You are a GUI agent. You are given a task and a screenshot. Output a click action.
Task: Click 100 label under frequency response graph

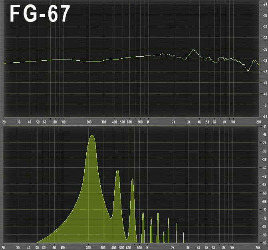tap(64, 122)
